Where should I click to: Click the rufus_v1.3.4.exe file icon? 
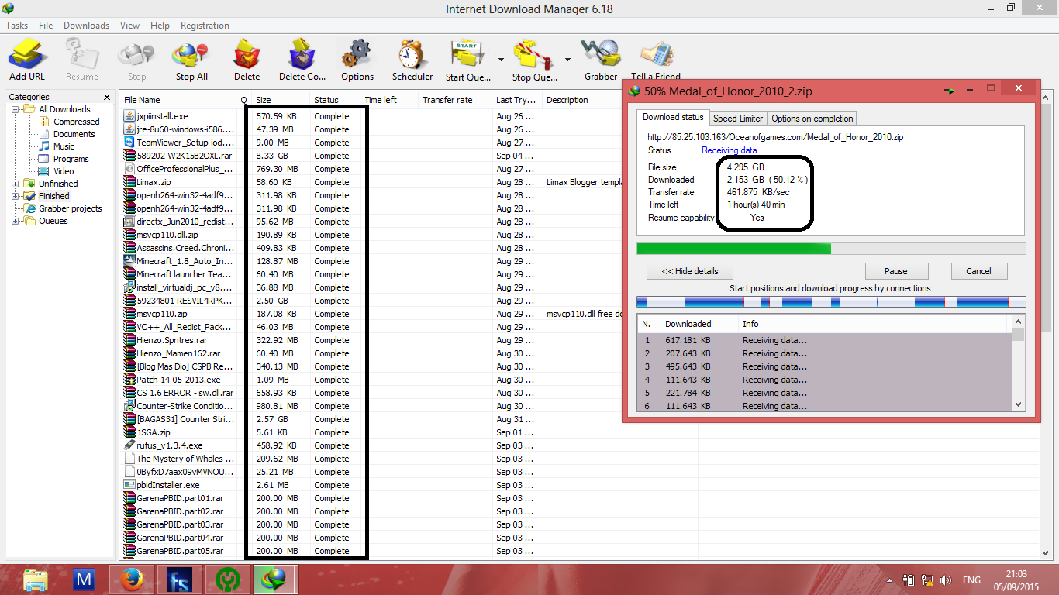tap(129, 445)
